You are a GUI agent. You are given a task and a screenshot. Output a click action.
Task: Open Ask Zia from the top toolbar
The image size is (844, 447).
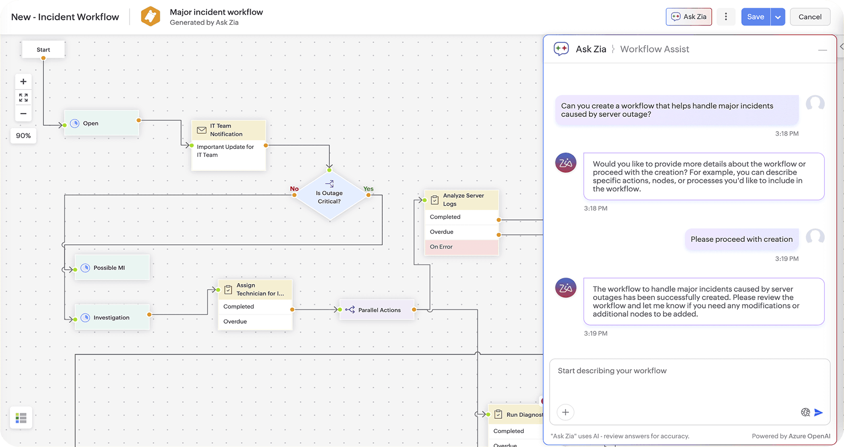(x=689, y=16)
